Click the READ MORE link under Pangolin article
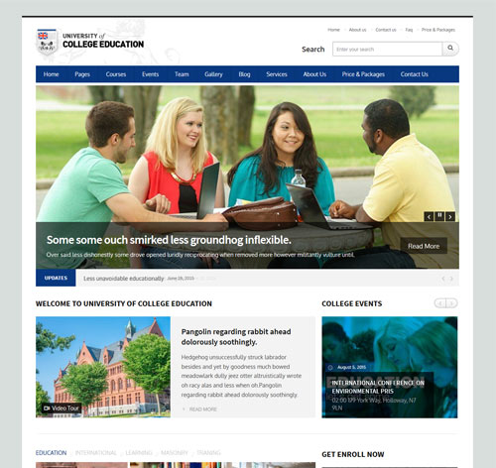This screenshot has height=468, width=496. [202, 409]
